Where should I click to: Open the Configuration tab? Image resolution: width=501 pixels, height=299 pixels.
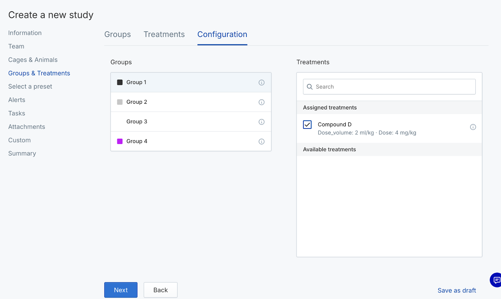tap(222, 34)
